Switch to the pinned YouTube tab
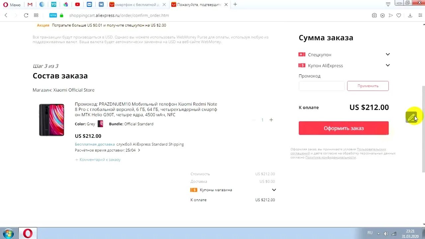Screen dimensions: 425x239 (x=77, y=5)
